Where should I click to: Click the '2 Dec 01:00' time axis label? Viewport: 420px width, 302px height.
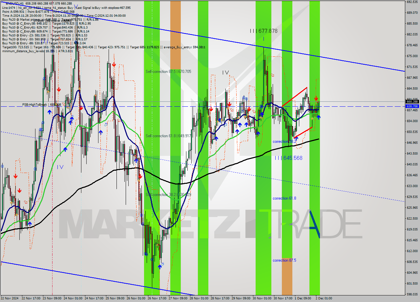[324, 298]
